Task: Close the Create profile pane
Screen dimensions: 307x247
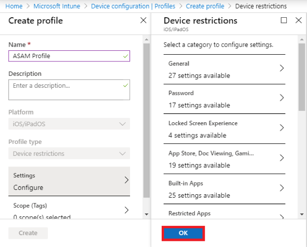Action: (143, 20)
